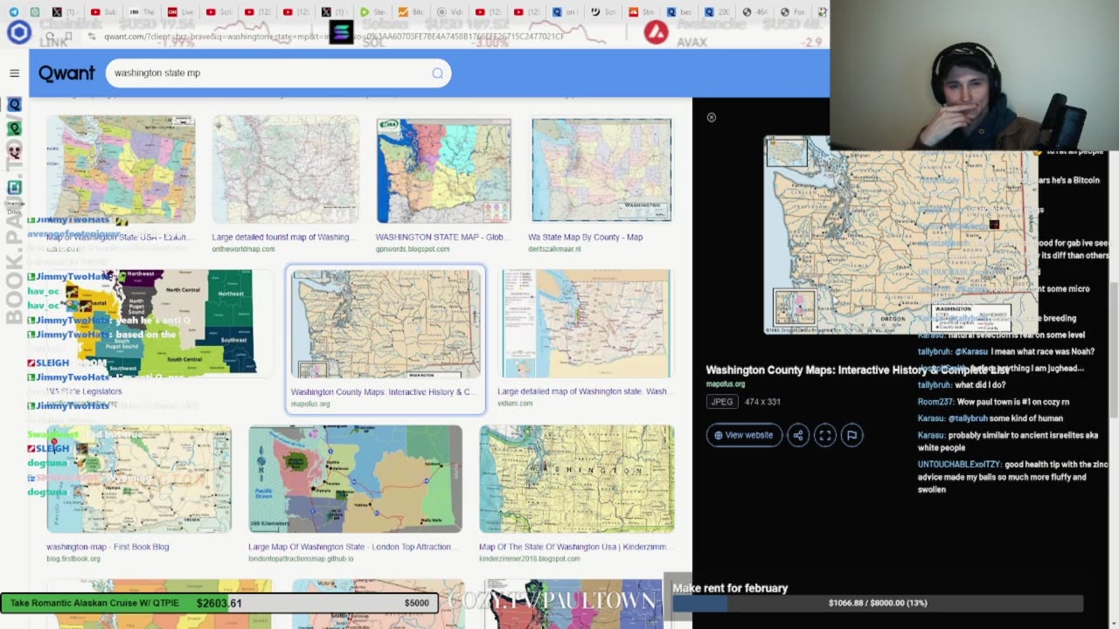Click the search magnifier icon in Qwant
The image size is (1119, 629).
click(x=437, y=73)
